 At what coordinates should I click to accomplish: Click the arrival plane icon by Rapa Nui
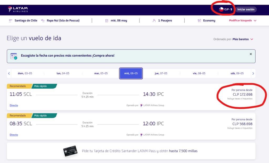click(x=43, y=21)
